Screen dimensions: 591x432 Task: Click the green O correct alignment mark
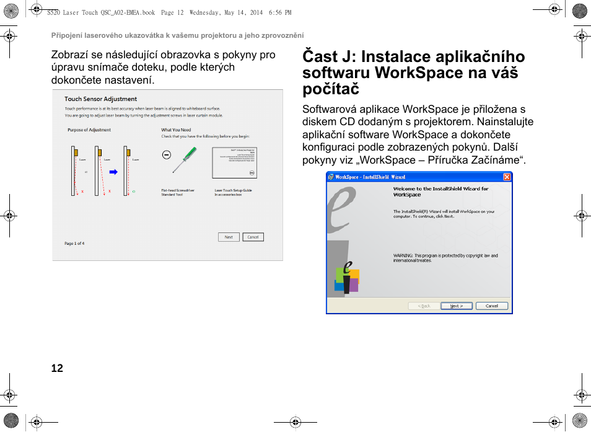coord(134,192)
